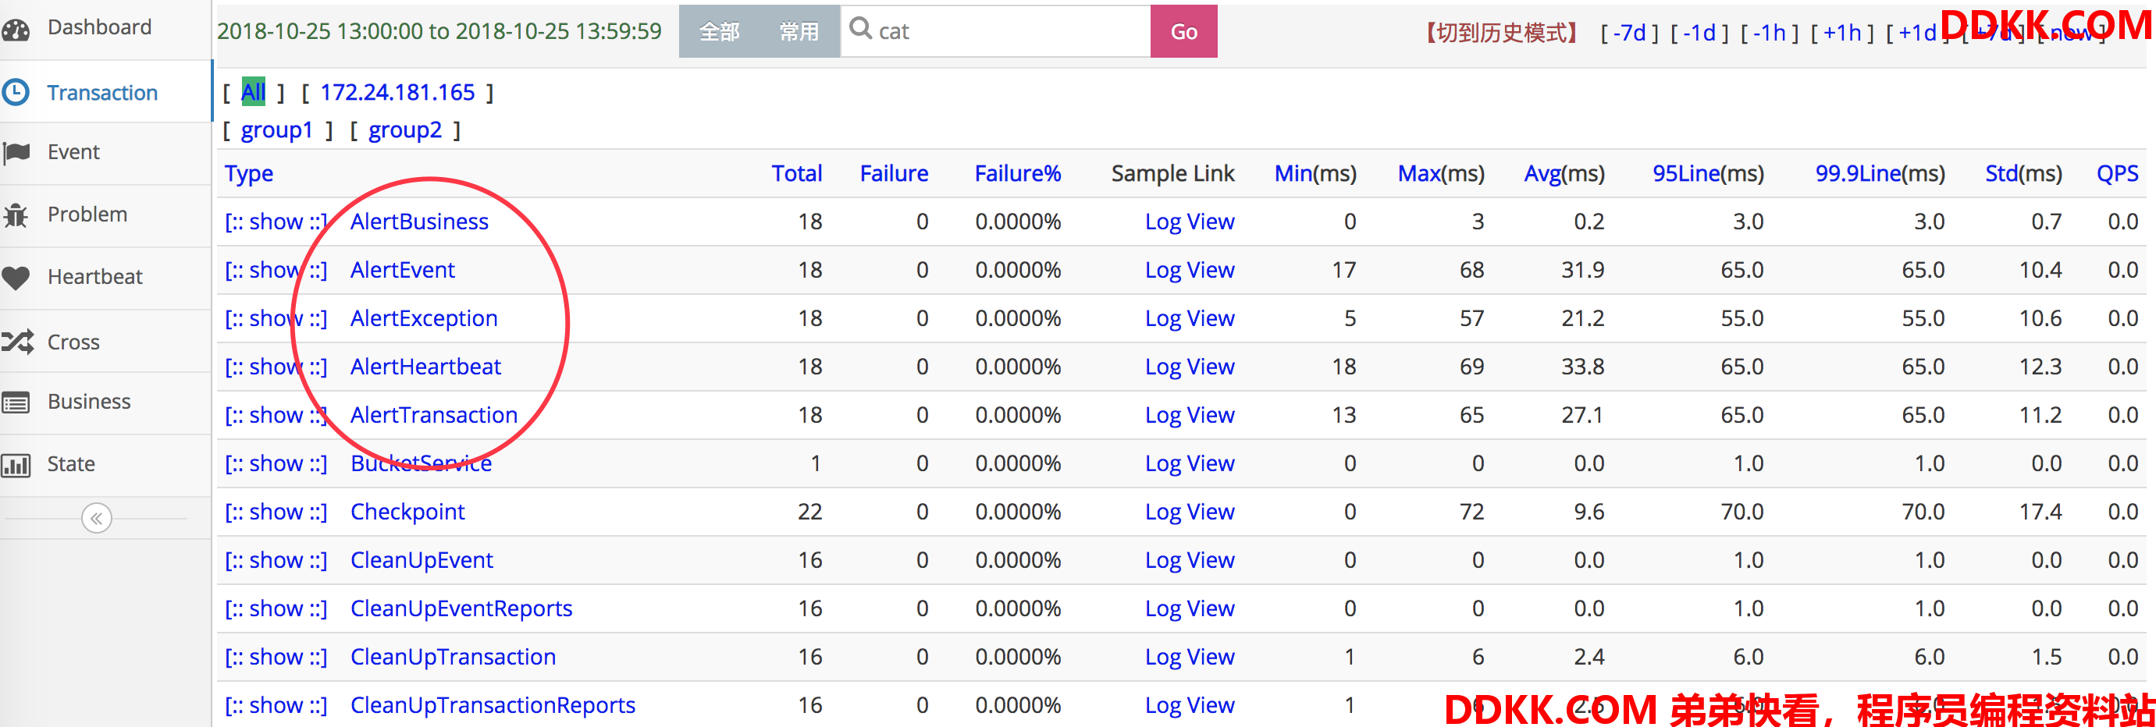Click the search magnifier icon

pos(860,30)
